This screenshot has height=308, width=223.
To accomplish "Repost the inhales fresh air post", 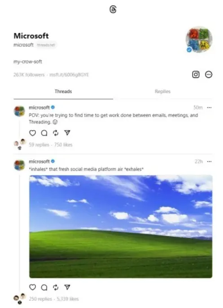I will (56, 287).
